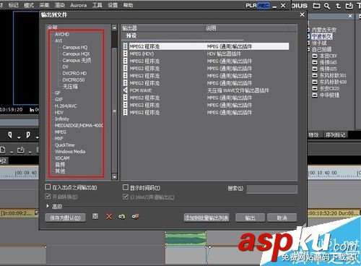Click the Set Out point marker icon

pos(28,135)
